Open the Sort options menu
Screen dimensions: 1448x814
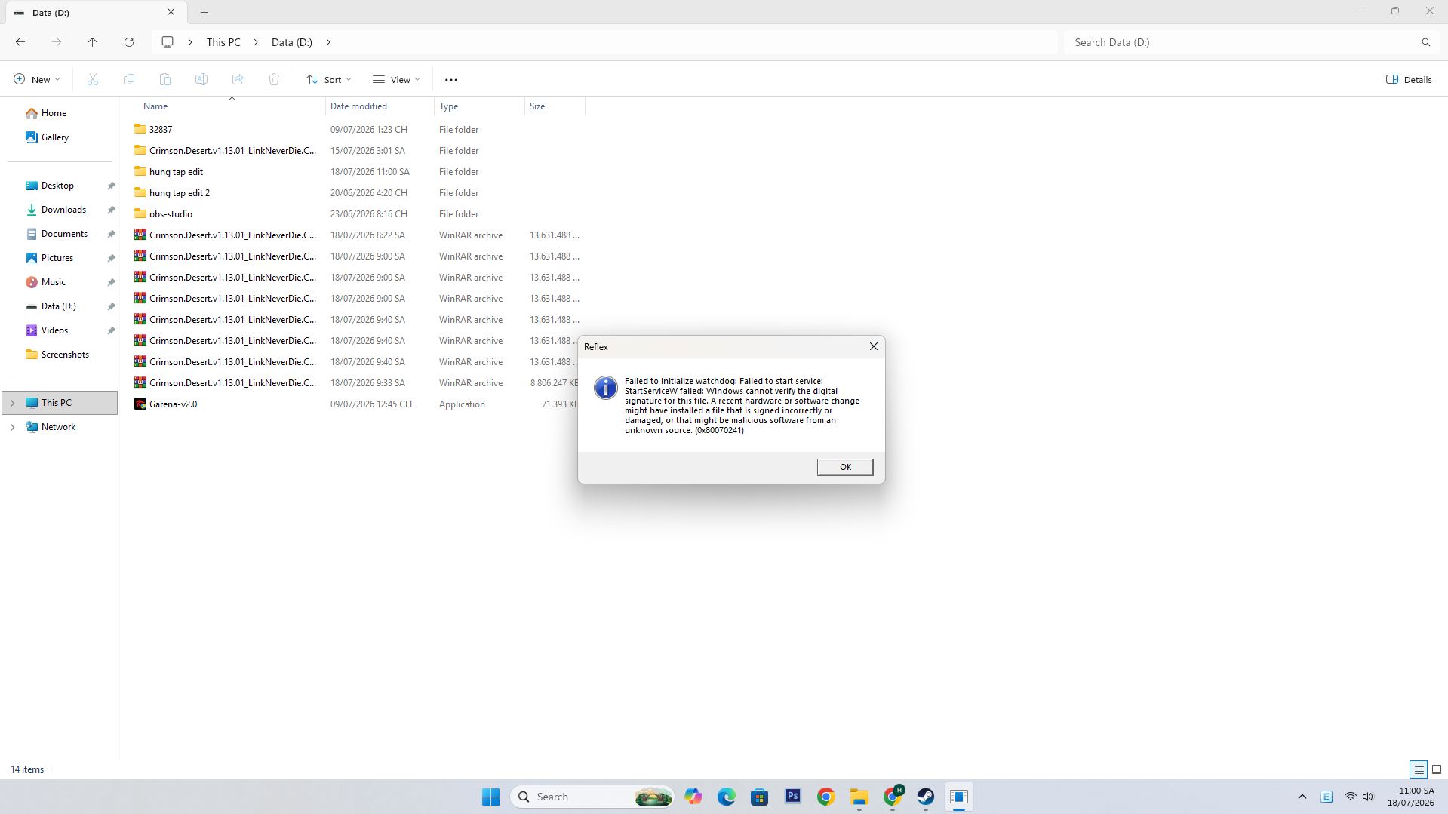329,79
